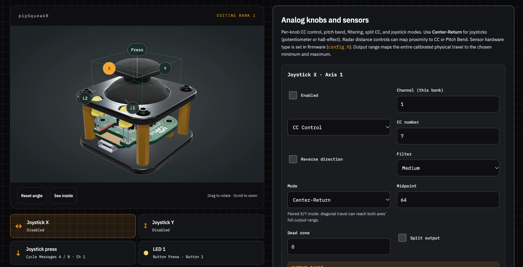
Task: Click the down arrow icon for Joystick press
Action: point(18,253)
